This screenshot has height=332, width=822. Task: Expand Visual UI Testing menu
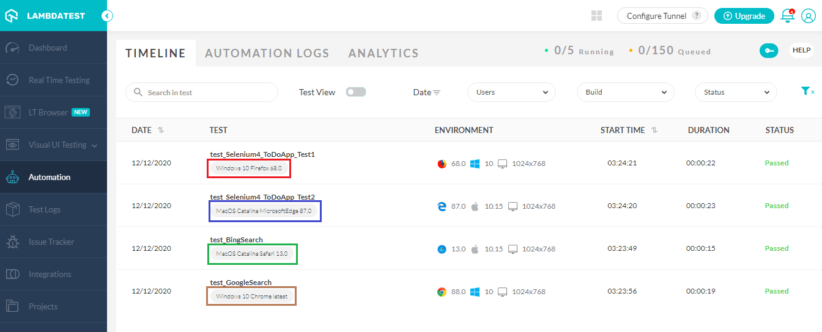(x=53, y=145)
